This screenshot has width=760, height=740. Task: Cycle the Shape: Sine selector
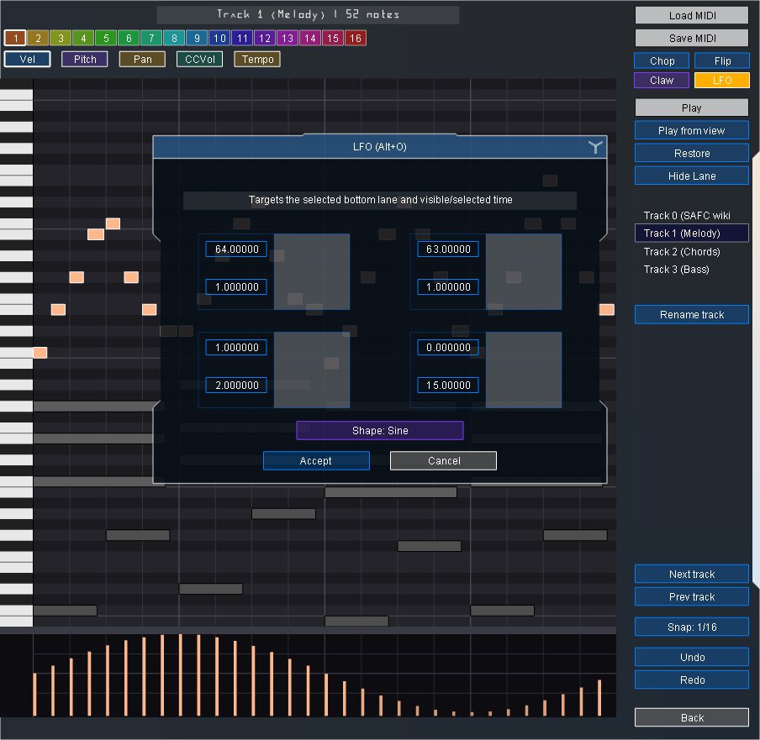(380, 431)
